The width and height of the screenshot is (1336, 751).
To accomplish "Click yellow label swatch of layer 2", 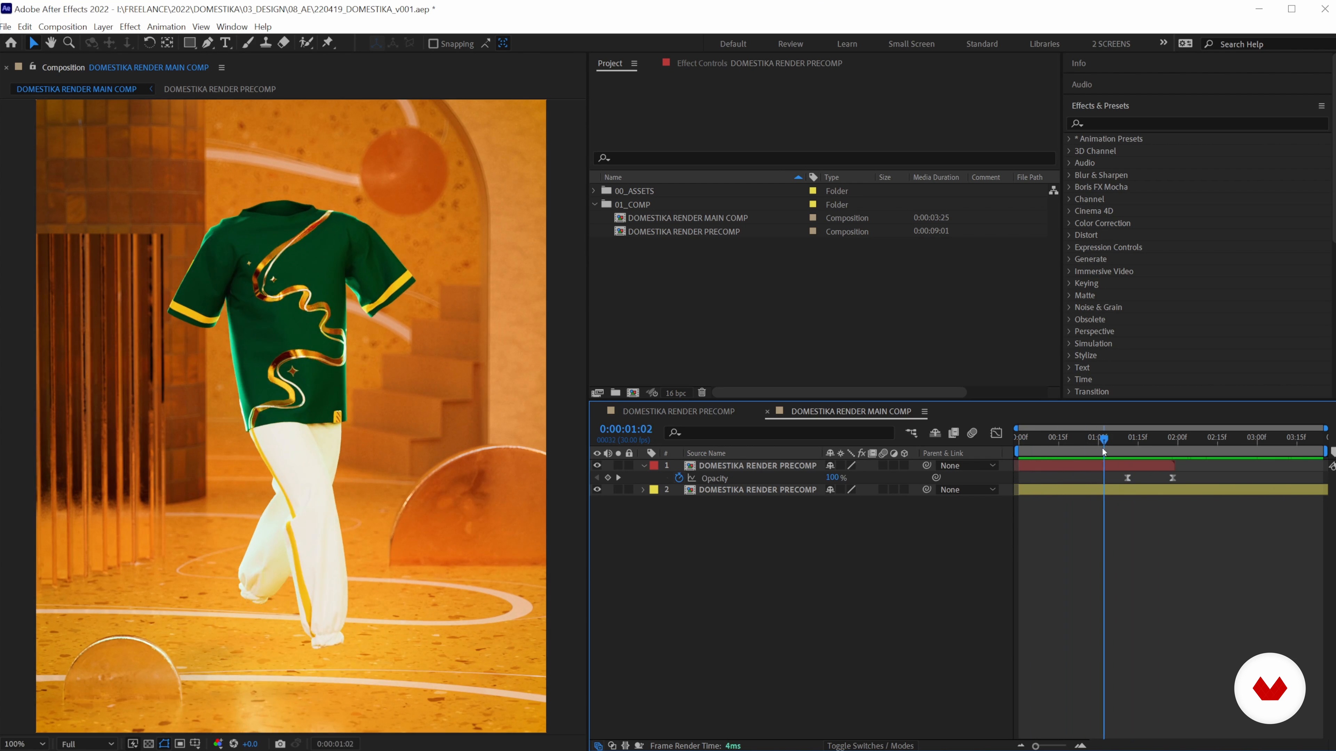I will point(654,490).
